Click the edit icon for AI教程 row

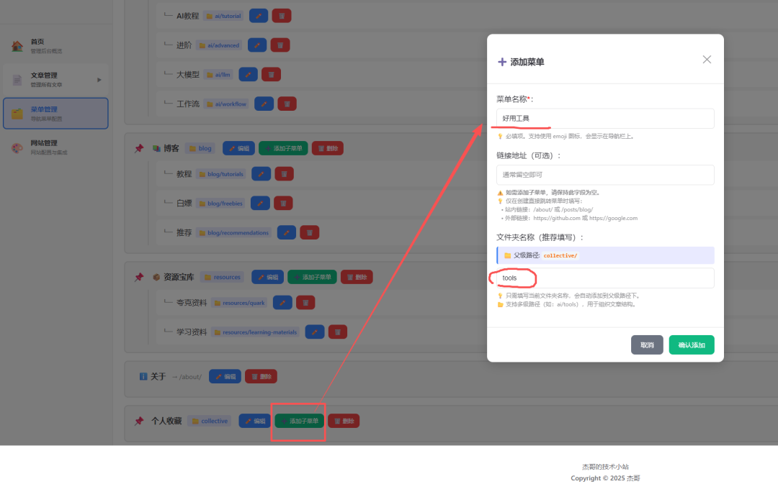coord(258,15)
